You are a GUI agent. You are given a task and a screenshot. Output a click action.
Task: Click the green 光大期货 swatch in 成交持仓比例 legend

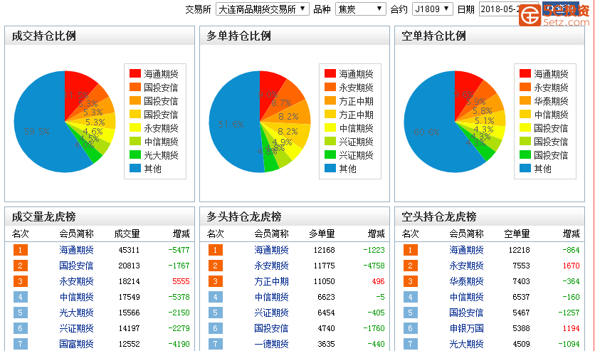click(135, 155)
